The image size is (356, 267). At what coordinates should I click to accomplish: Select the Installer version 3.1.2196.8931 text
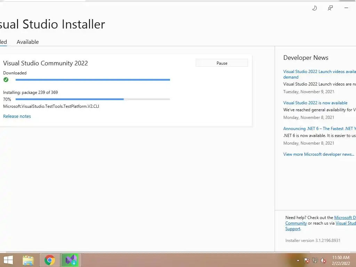click(313, 241)
